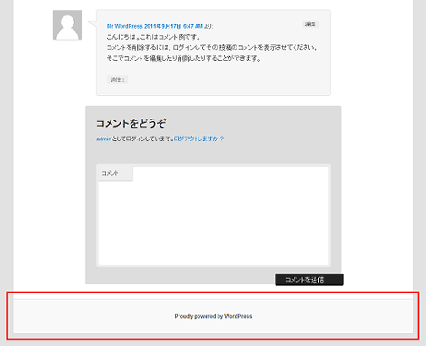Click the コメントをどうぞ heading
This screenshot has width=426, height=346.
pos(131,123)
